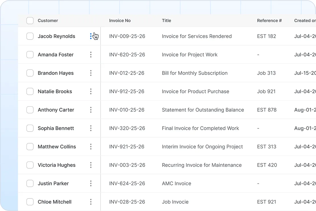The width and height of the screenshot is (316, 211).
Task: Click the Title column header
Action: pos(166,21)
